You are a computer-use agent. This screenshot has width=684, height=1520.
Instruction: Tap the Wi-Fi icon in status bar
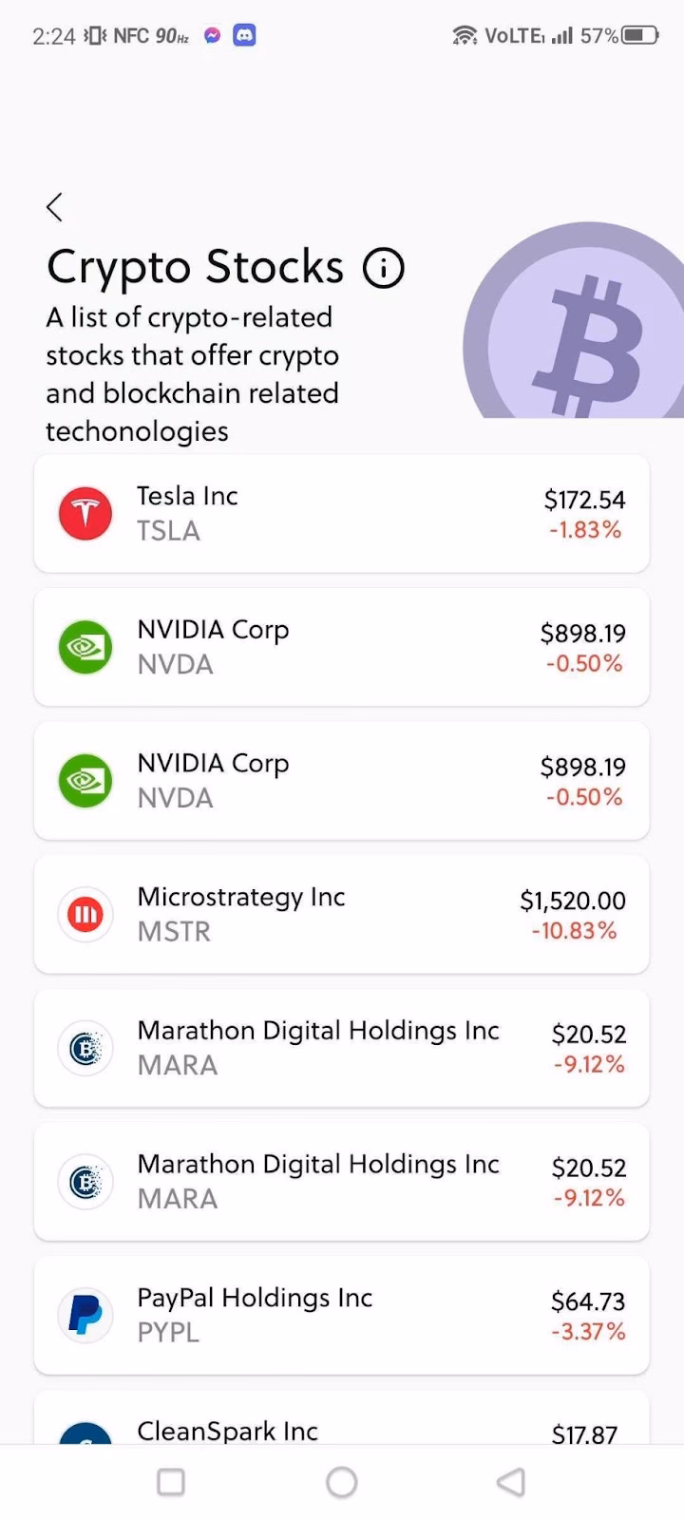pyautogui.click(x=465, y=36)
